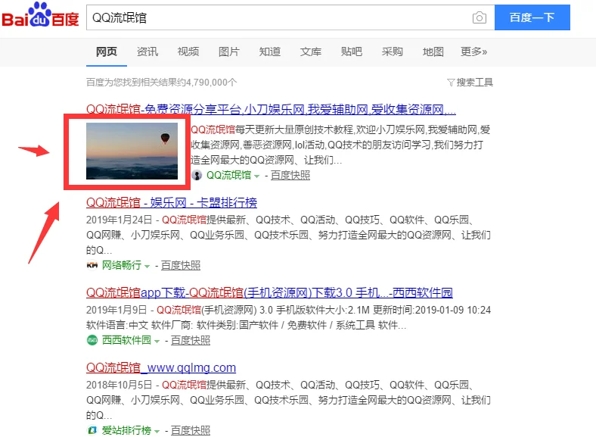Screen dimensions: 596x437
Task: Expand dropdown arrow next to 西西软件园
Action: click(x=157, y=341)
